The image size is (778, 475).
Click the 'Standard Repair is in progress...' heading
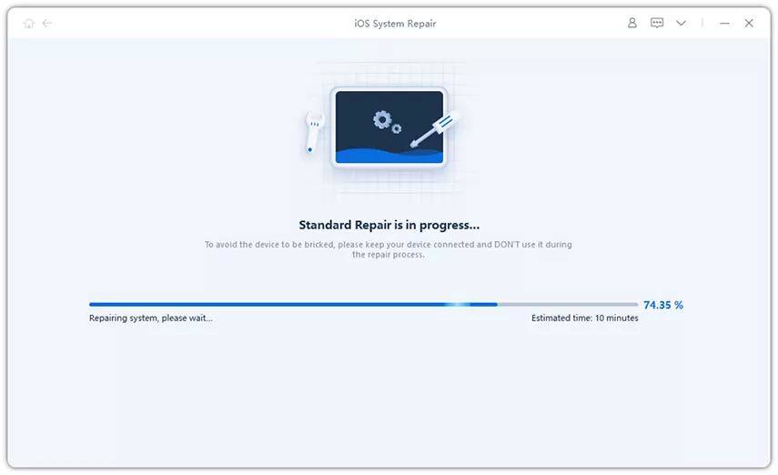point(389,225)
